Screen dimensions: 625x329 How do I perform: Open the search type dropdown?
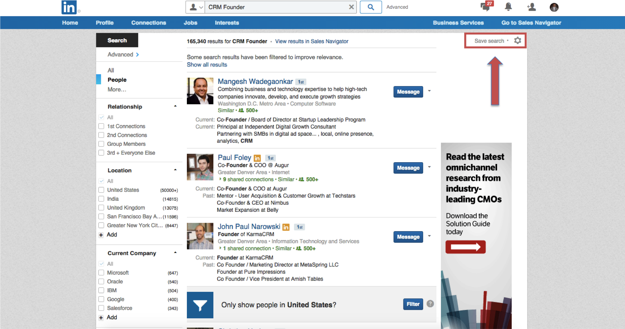point(195,7)
